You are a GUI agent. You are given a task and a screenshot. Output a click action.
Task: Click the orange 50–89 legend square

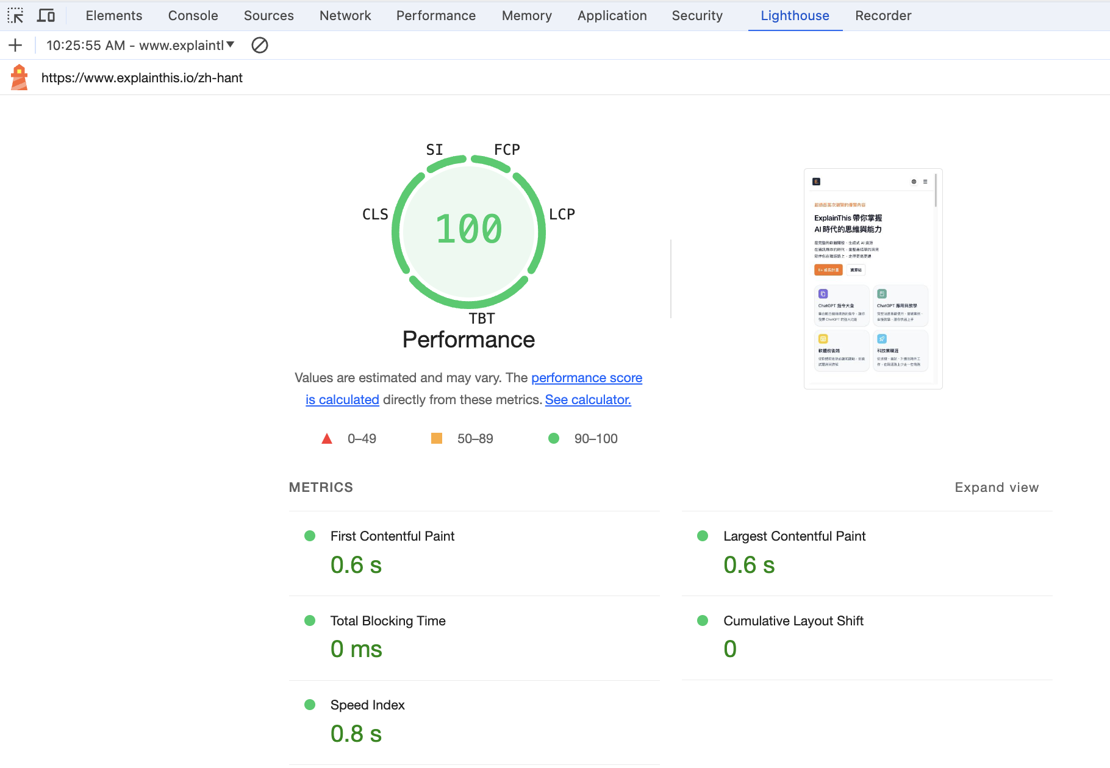tap(437, 439)
